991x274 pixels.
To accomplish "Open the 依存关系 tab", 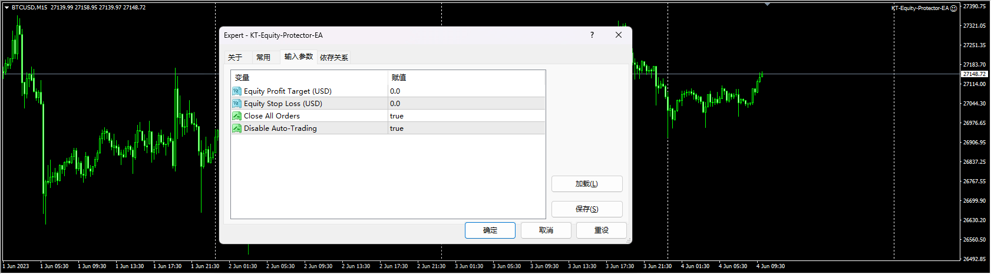I will [x=334, y=57].
